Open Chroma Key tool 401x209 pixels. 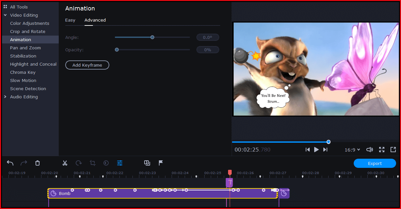pyautogui.click(x=23, y=72)
